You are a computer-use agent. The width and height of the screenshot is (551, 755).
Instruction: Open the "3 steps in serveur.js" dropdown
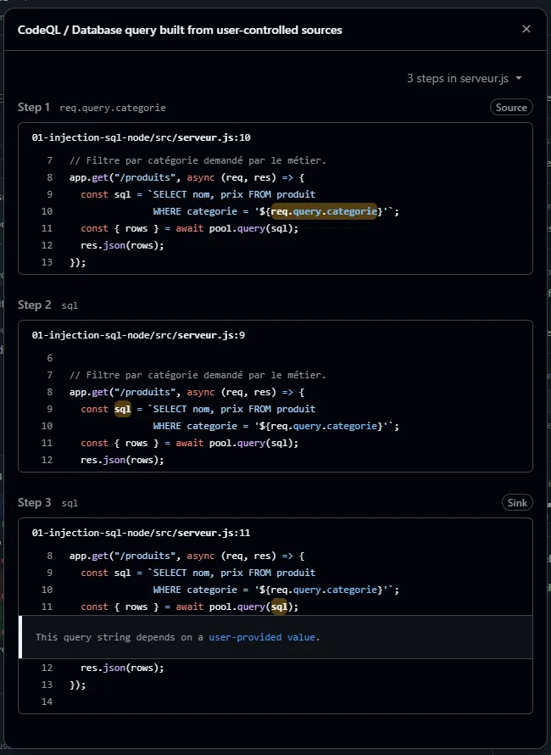pyautogui.click(x=465, y=79)
